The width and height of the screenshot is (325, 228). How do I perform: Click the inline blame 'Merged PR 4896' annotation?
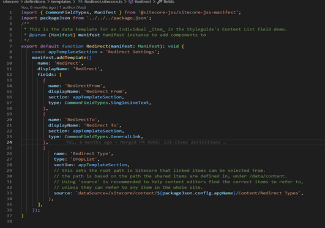click(x=170, y=142)
